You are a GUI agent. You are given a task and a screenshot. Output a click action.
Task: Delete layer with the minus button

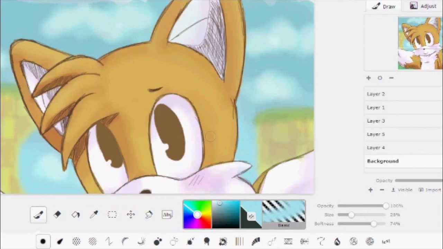click(382, 190)
